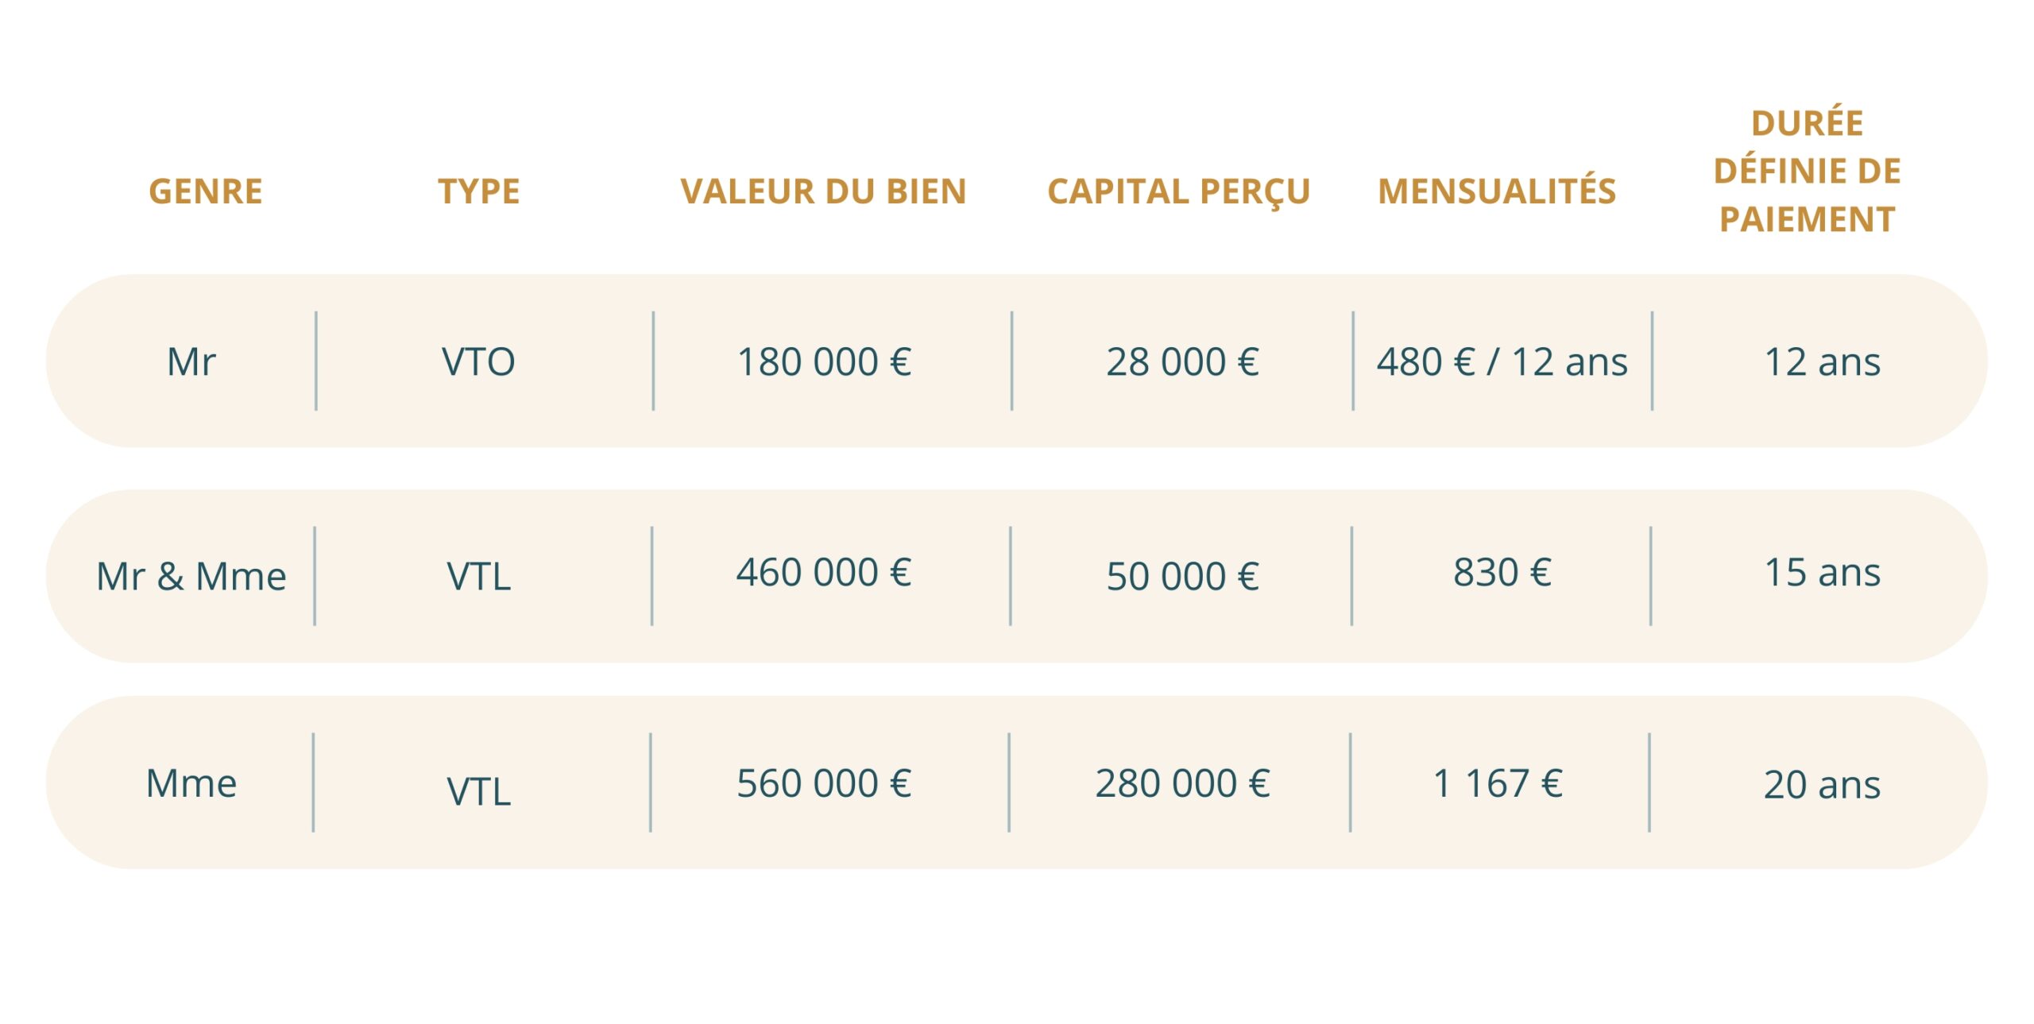Select the 180 000 € value
The height and width of the screenshot is (1024, 2034).
824,362
